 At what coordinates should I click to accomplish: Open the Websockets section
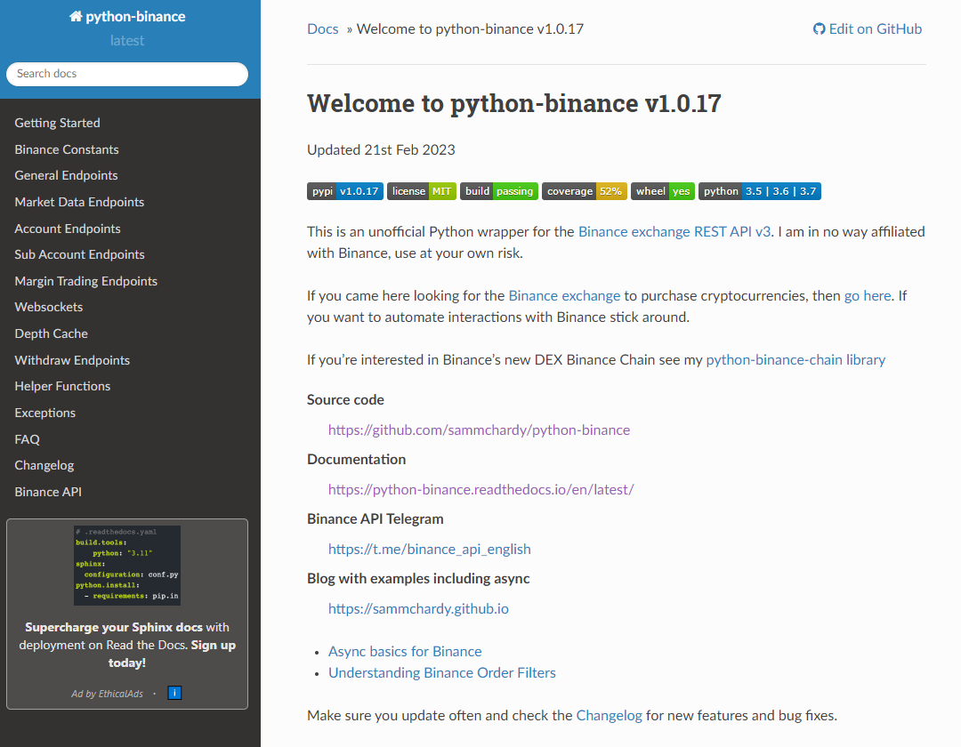click(48, 307)
